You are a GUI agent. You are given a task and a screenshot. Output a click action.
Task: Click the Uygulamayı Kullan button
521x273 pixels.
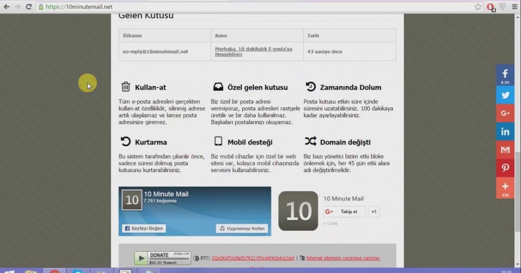tap(242, 228)
